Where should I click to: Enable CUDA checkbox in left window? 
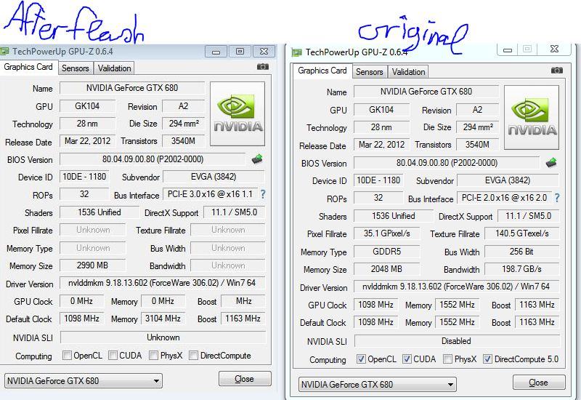point(113,356)
